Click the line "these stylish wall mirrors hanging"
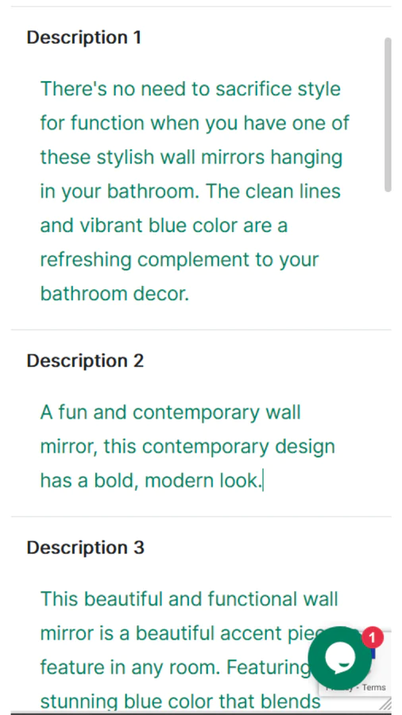The height and width of the screenshot is (715, 402). tap(191, 157)
